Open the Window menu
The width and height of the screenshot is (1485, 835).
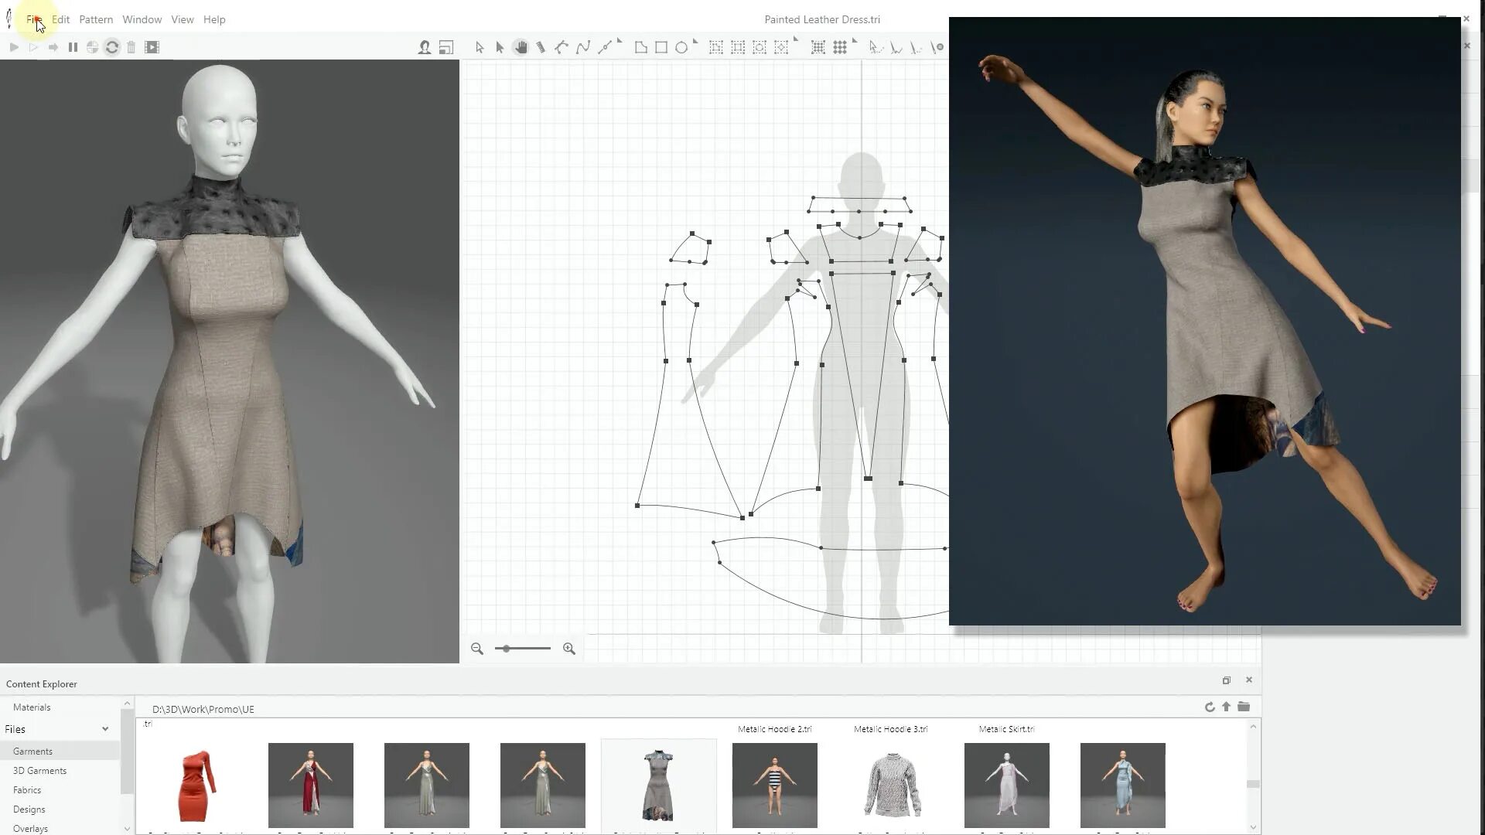(x=142, y=19)
